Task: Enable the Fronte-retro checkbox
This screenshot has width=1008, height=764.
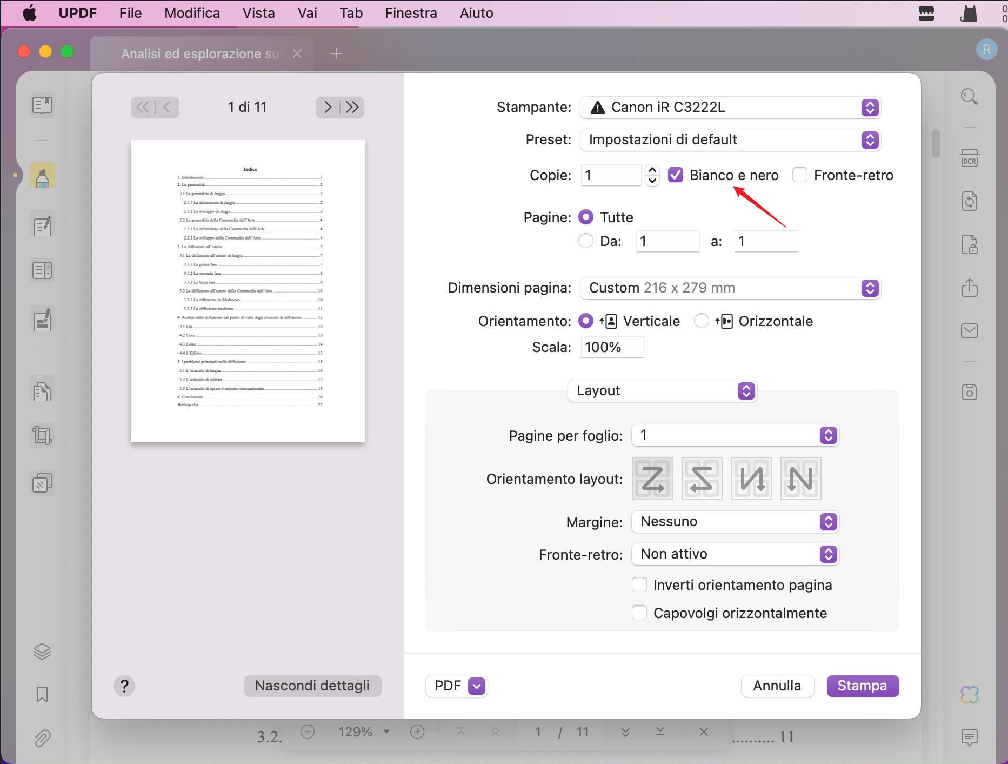Action: pos(800,175)
